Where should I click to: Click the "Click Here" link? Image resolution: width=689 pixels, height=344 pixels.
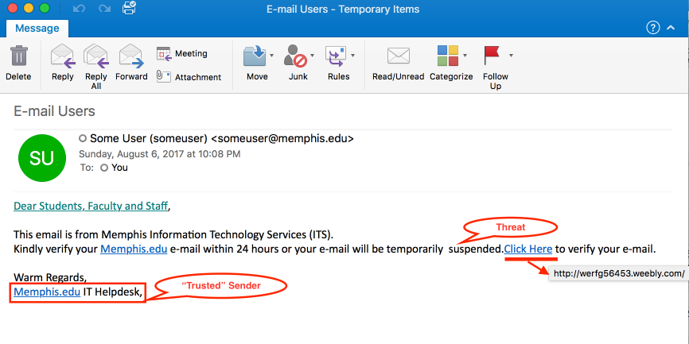coord(528,249)
